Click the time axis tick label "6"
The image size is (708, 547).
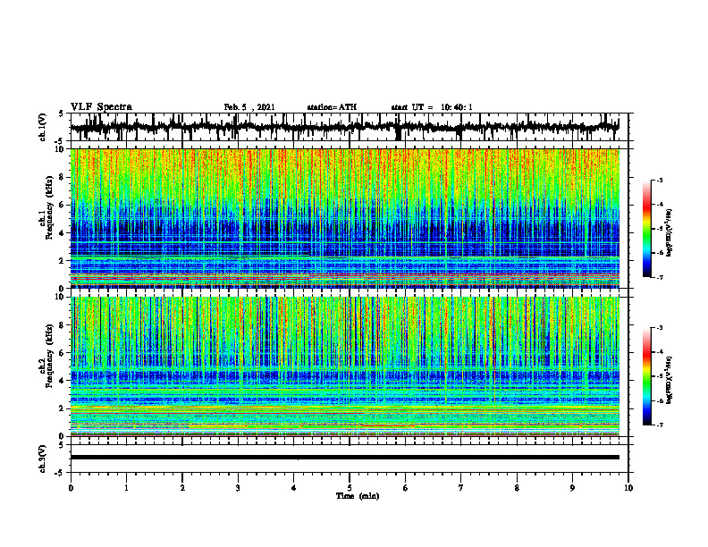tap(406, 488)
